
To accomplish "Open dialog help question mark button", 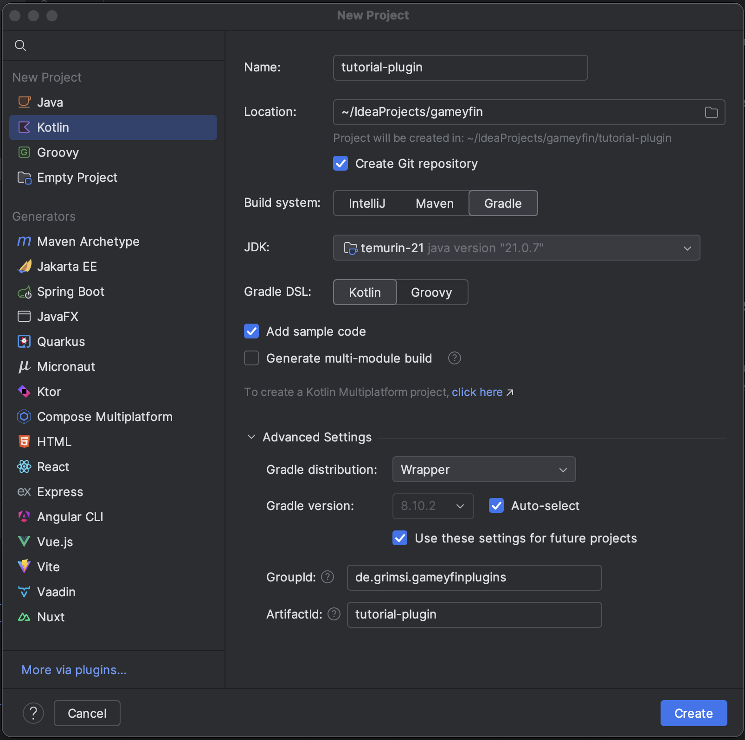I will tap(33, 713).
